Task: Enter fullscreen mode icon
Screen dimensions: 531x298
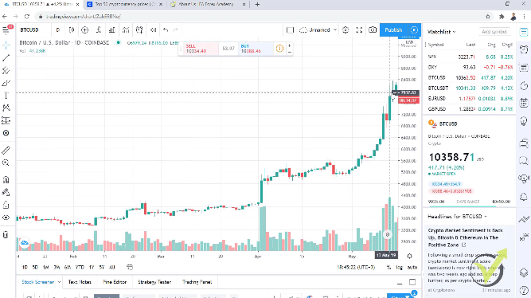Action: click(359, 29)
